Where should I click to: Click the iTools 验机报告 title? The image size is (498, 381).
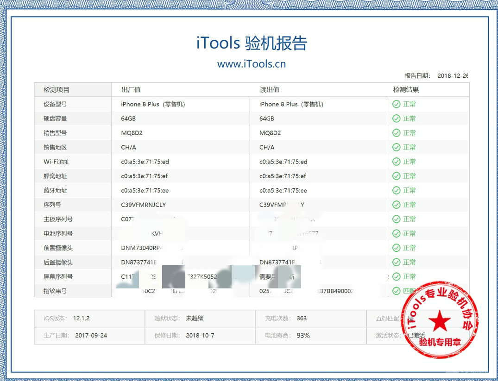pos(252,43)
